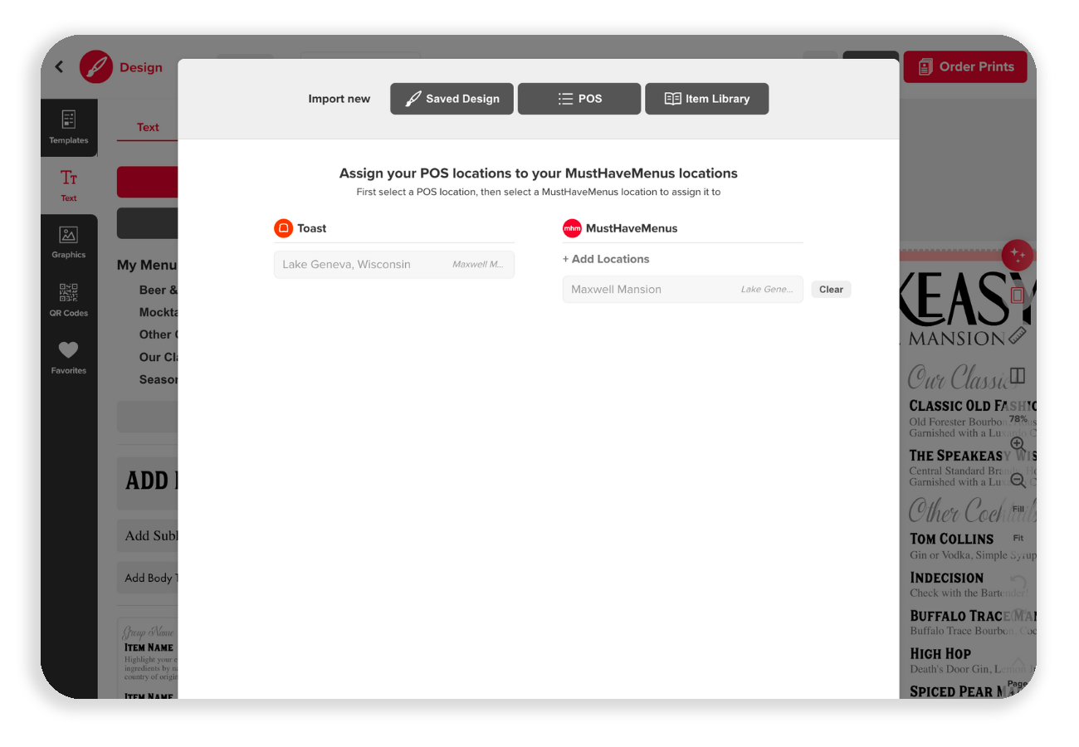Click the Tom Collins item on the menu
This screenshot has width=1079, height=747.
(951, 539)
